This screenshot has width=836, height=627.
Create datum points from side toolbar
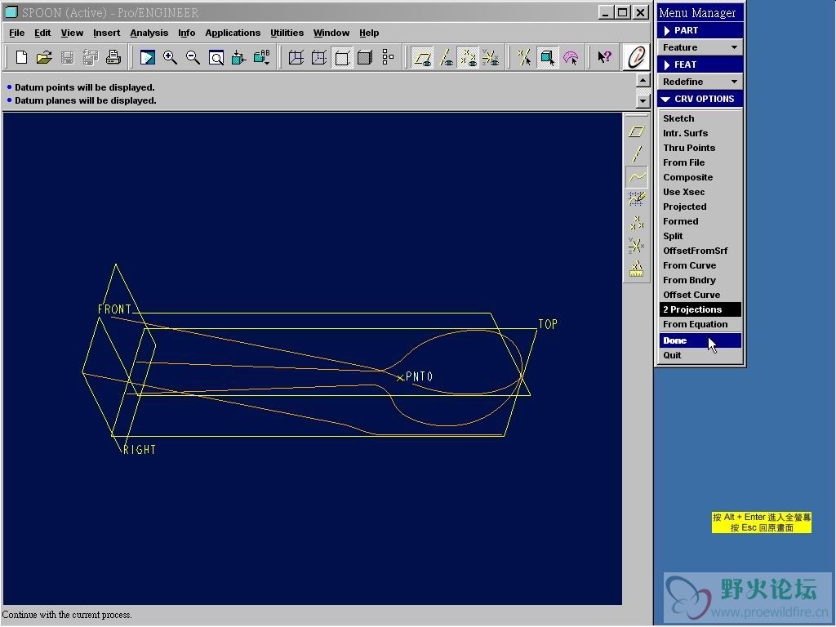tap(637, 222)
